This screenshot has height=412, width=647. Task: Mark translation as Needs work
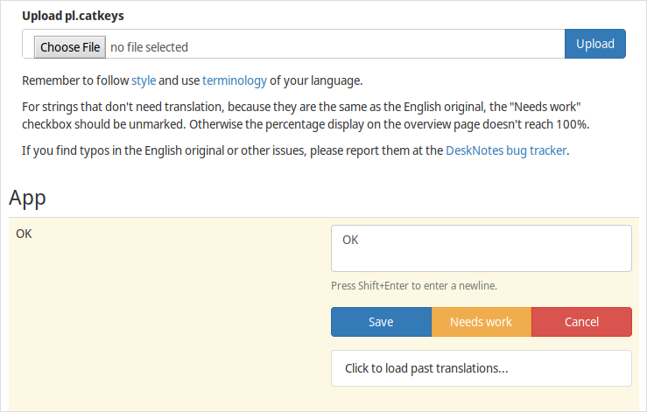coord(482,322)
